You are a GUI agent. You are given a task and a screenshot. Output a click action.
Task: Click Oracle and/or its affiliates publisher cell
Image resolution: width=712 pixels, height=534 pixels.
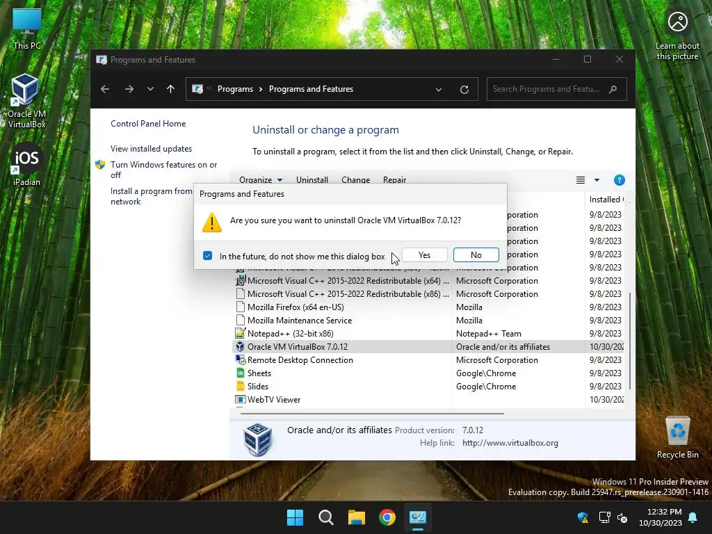tap(503, 346)
